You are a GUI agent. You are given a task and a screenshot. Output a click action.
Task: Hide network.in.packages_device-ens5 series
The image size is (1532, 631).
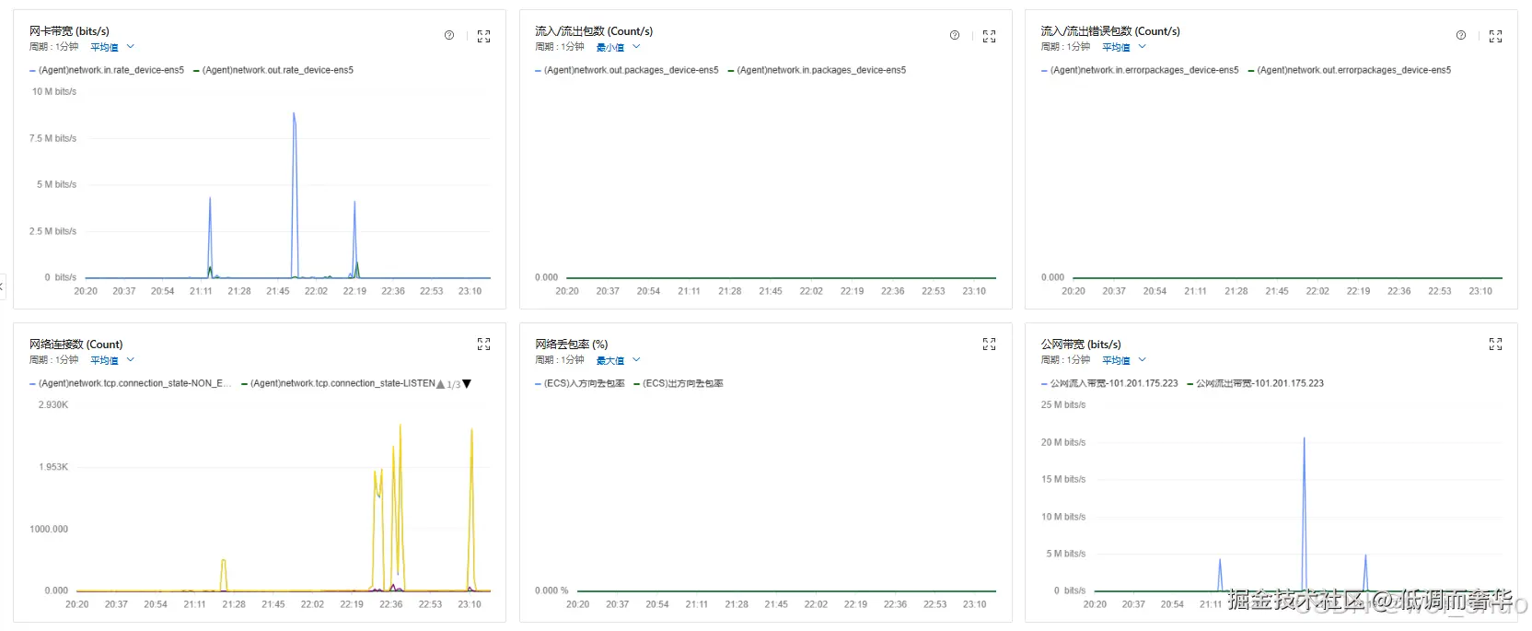(x=818, y=70)
